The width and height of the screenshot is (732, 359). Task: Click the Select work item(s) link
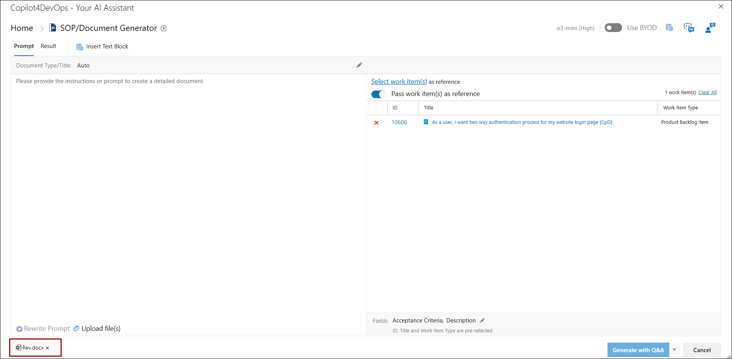point(399,82)
